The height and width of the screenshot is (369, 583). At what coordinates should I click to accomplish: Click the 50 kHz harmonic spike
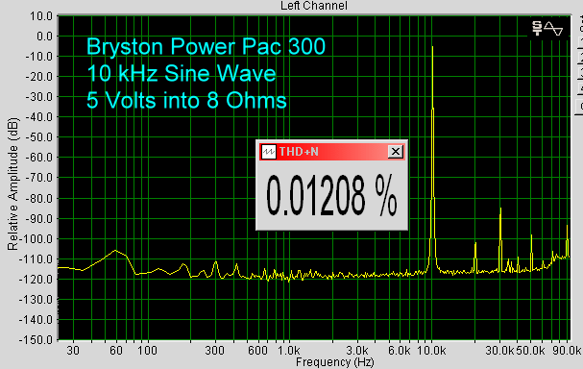531,252
